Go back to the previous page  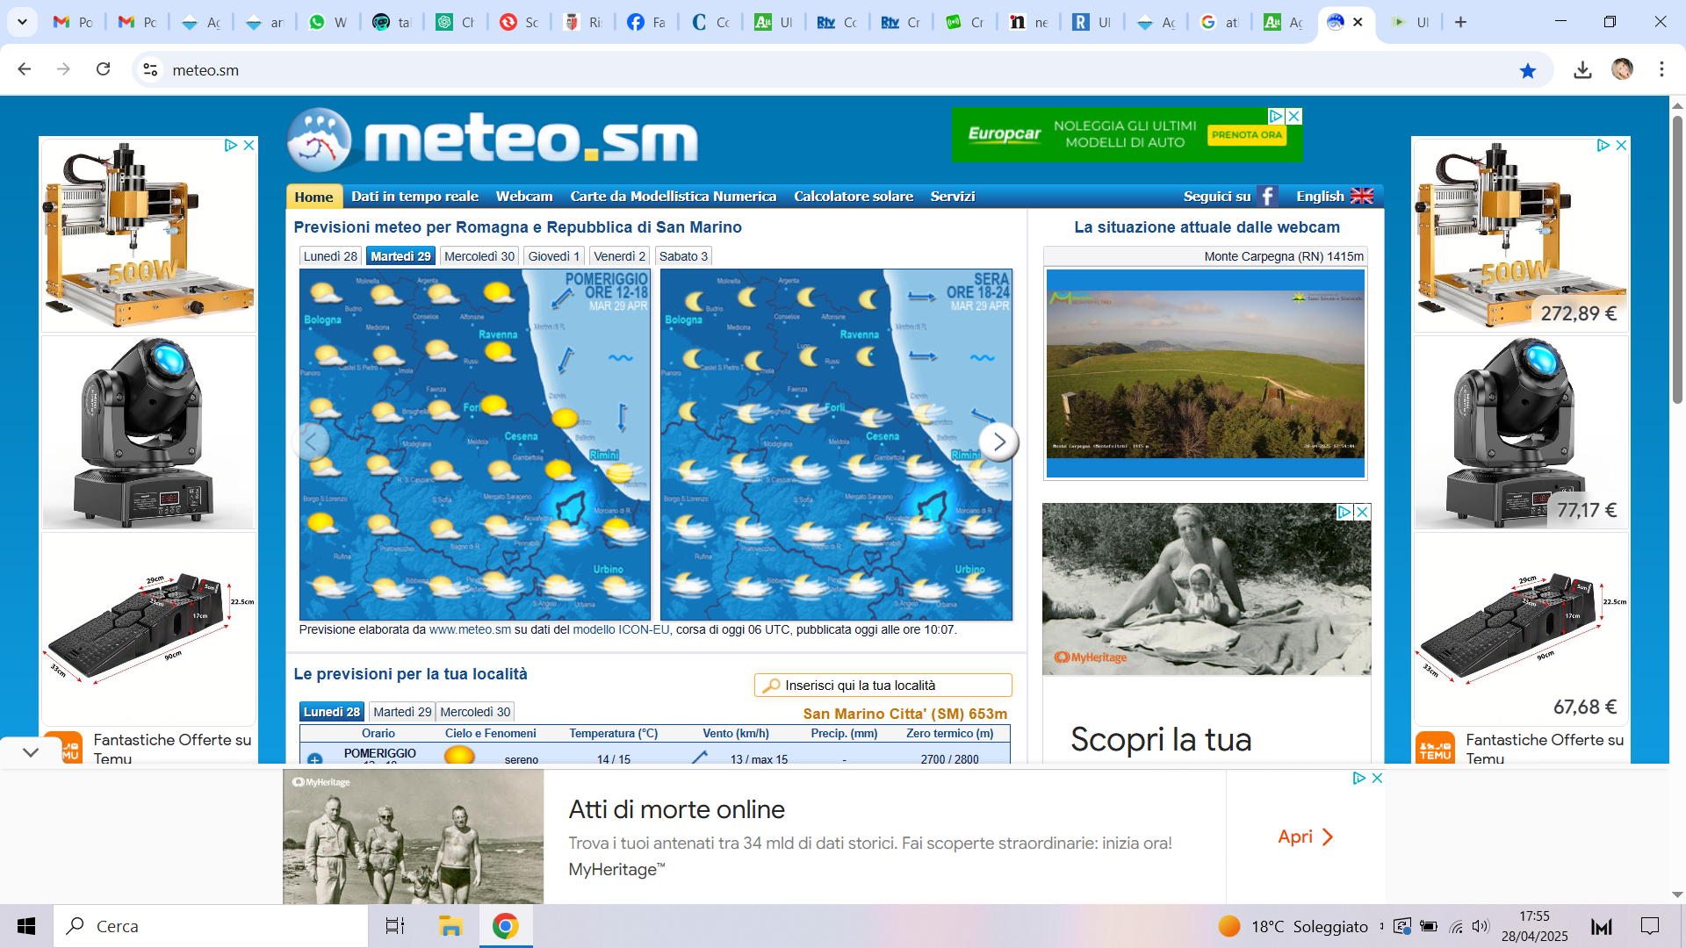coord(25,69)
